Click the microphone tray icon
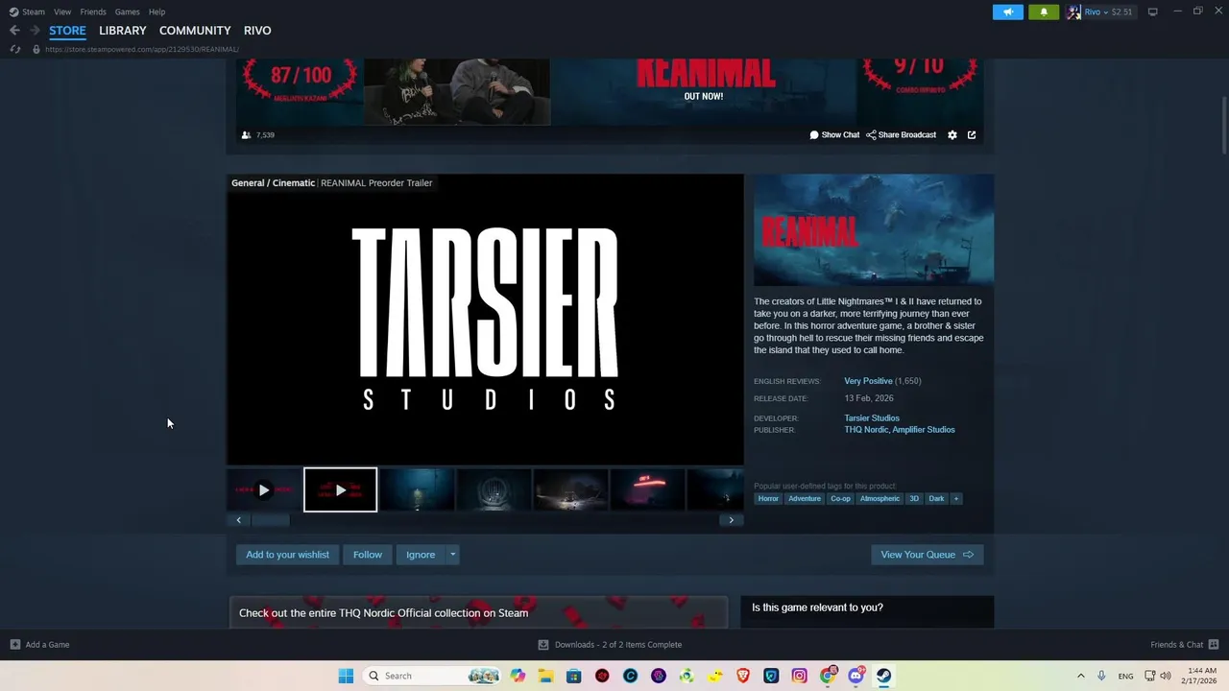 [x=1101, y=676]
